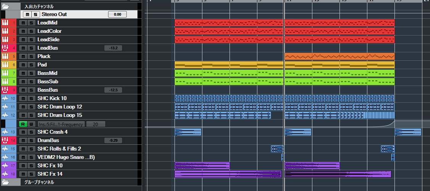Image resolution: width=430 pixels, height=191 pixels.
Task: Click the BassSub instrument track icon
Action: [5, 81]
